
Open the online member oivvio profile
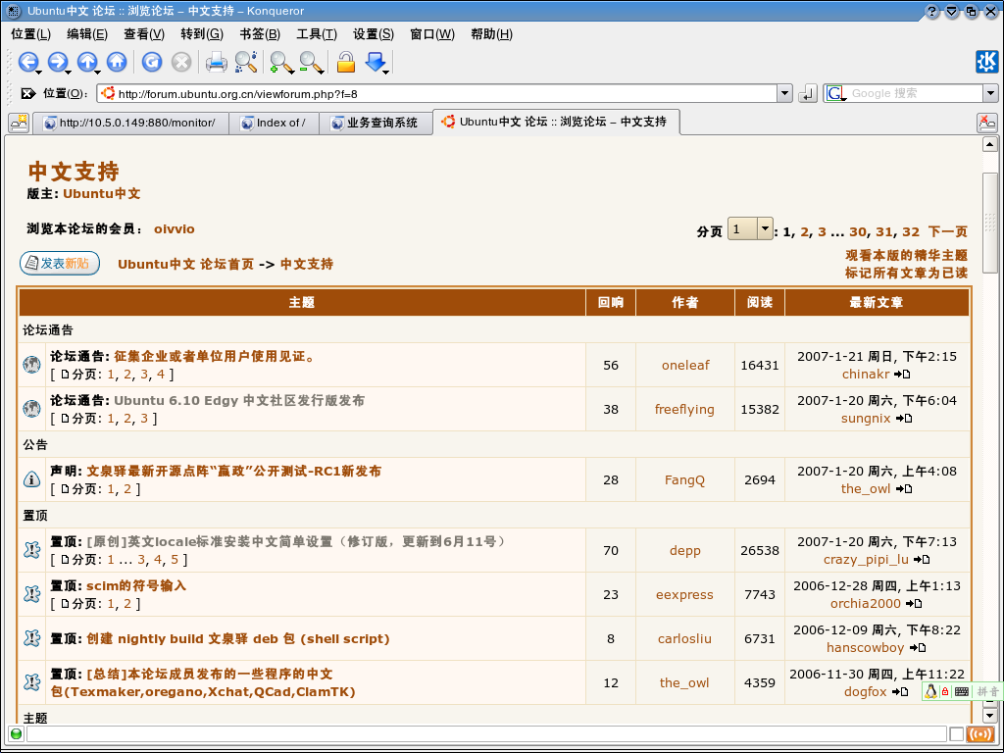175,228
